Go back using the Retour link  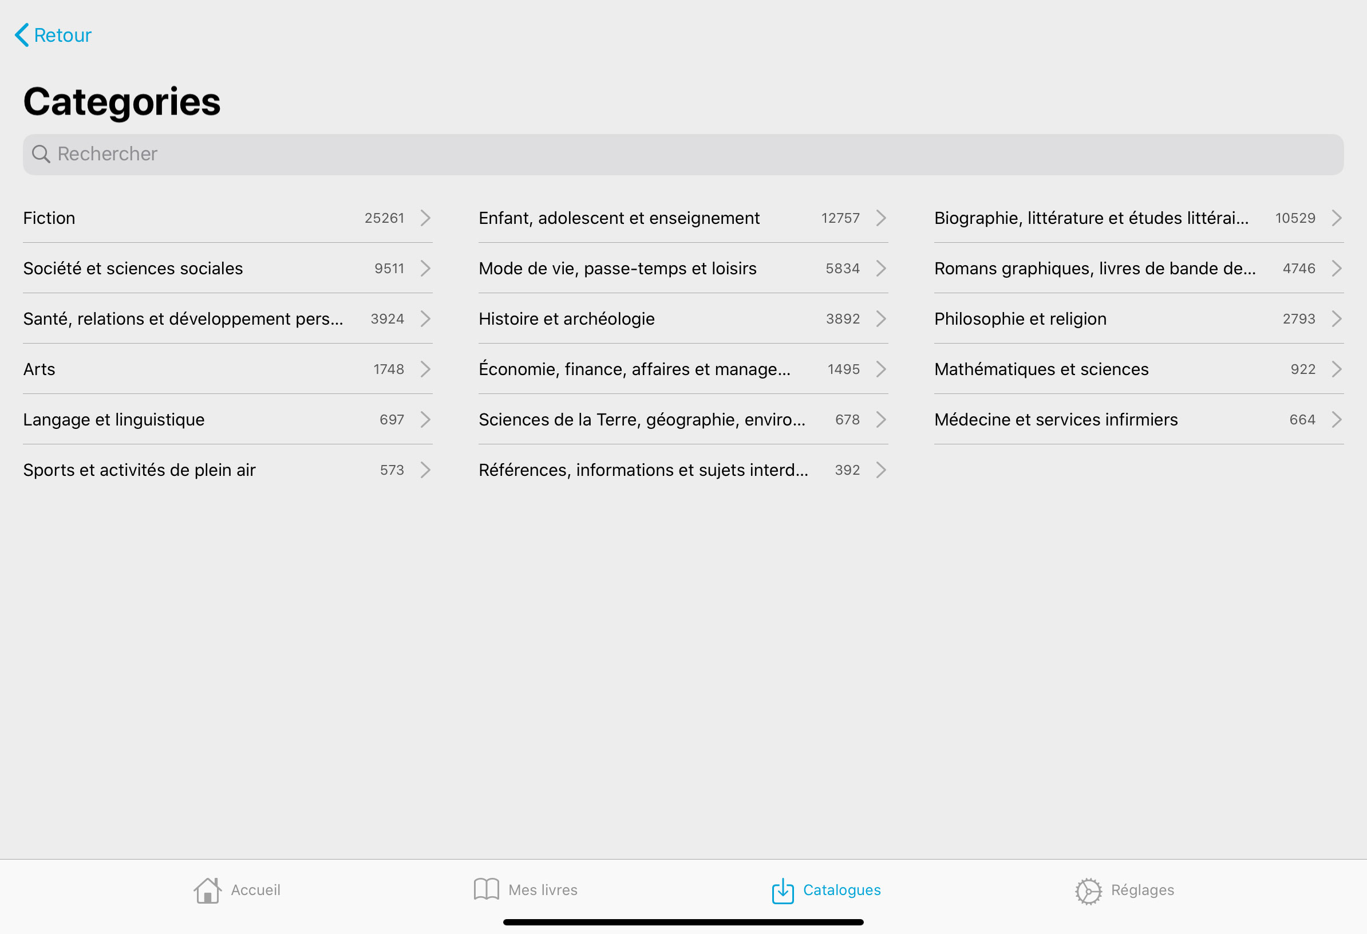[62, 36]
